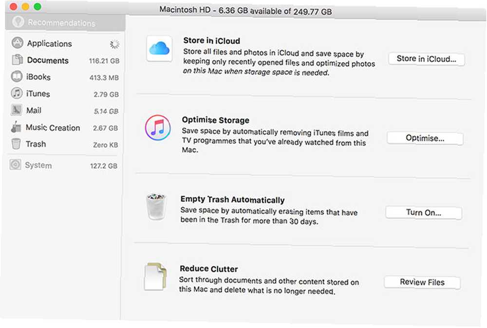The image size is (487, 328).
Task: Click the Applications sidebar icon
Action: (x=18, y=43)
